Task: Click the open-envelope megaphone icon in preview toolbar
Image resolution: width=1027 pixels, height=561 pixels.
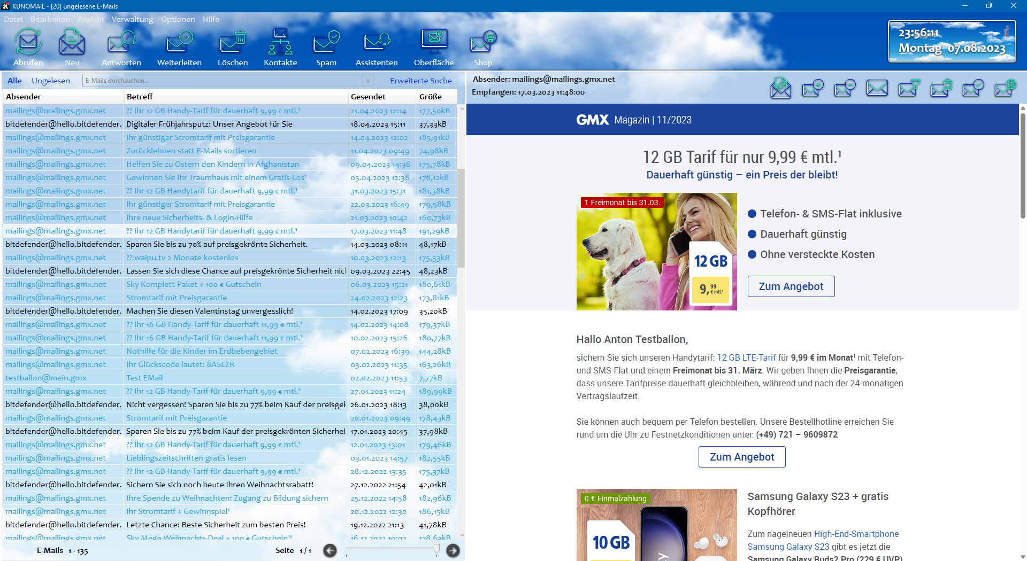Action: pyautogui.click(x=781, y=88)
